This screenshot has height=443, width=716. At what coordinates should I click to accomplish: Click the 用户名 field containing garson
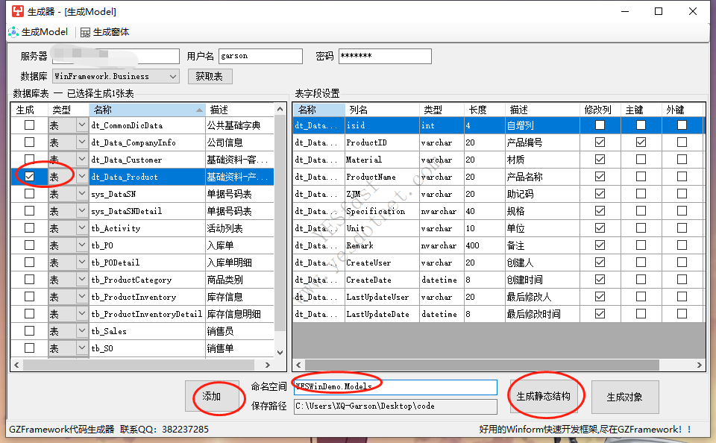260,56
